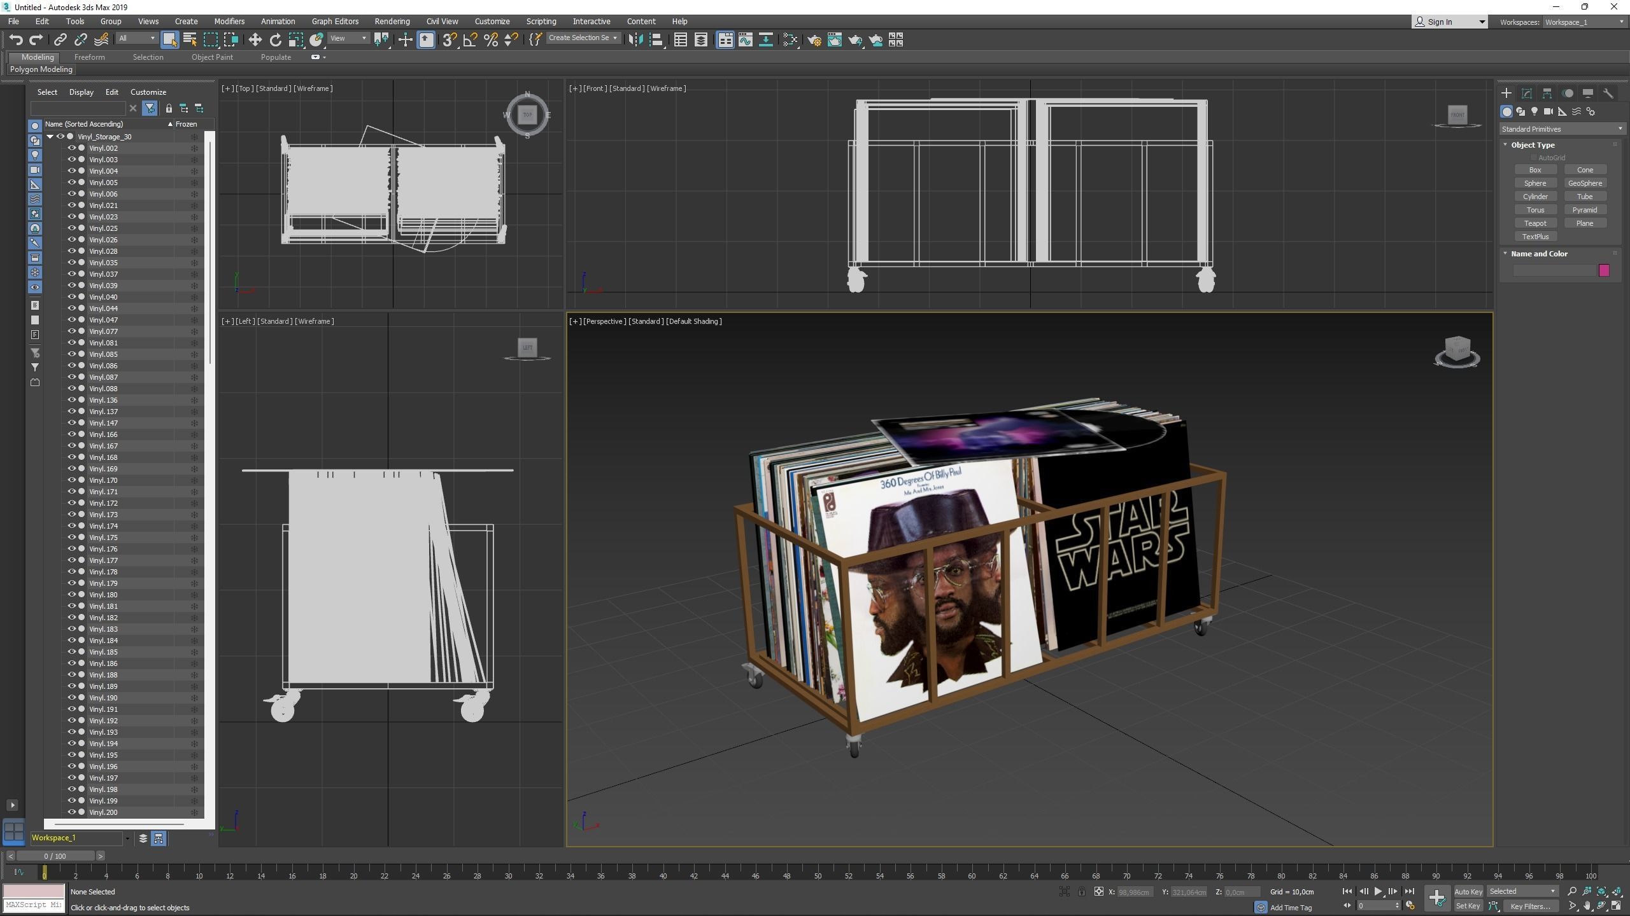
Task: Switch to the Object Paint ribbon tab
Action: point(212,57)
